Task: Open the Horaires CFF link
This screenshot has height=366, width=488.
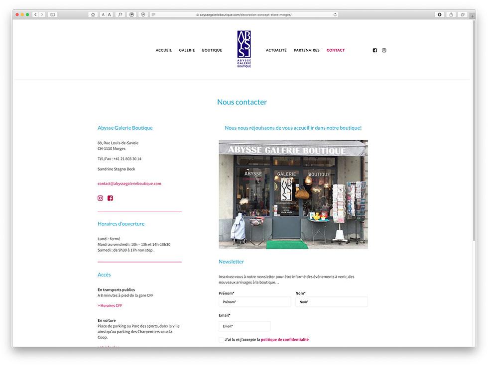Action: click(110, 306)
